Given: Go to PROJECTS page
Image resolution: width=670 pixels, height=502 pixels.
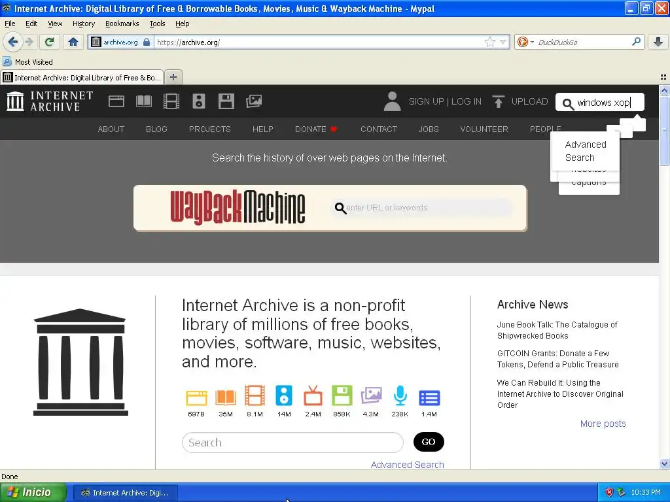Looking at the screenshot, I should tap(210, 129).
